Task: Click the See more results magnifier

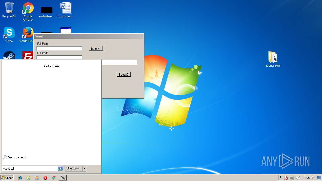Action: point(5,157)
